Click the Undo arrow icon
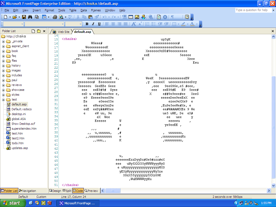276x207 pixels. pyautogui.click(x=105, y=17)
